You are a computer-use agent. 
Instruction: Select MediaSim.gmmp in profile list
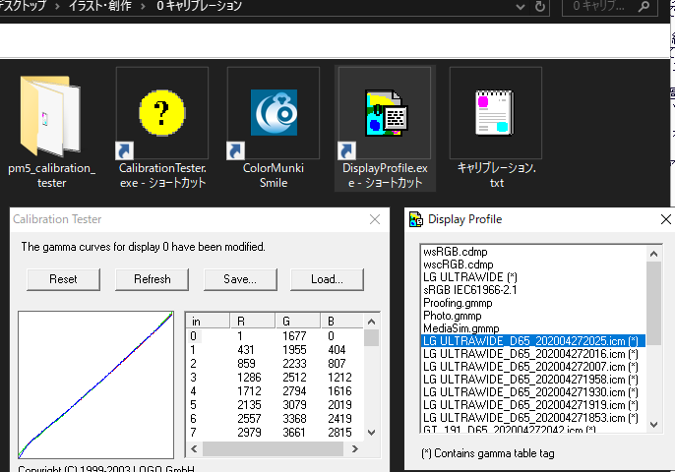pyautogui.click(x=533, y=328)
